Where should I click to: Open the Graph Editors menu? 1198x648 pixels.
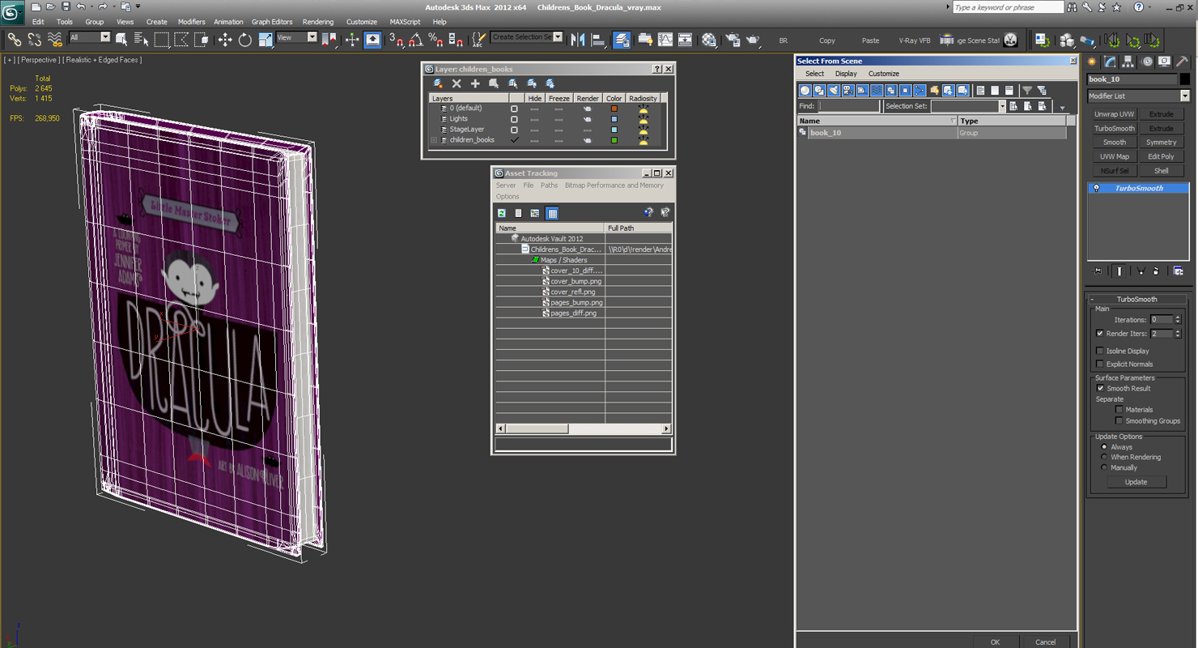pyautogui.click(x=272, y=22)
